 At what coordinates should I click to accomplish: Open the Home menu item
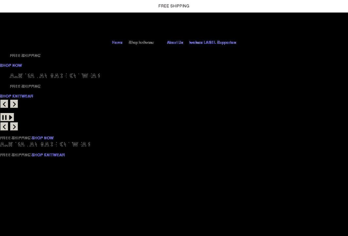tap(117, 42)
